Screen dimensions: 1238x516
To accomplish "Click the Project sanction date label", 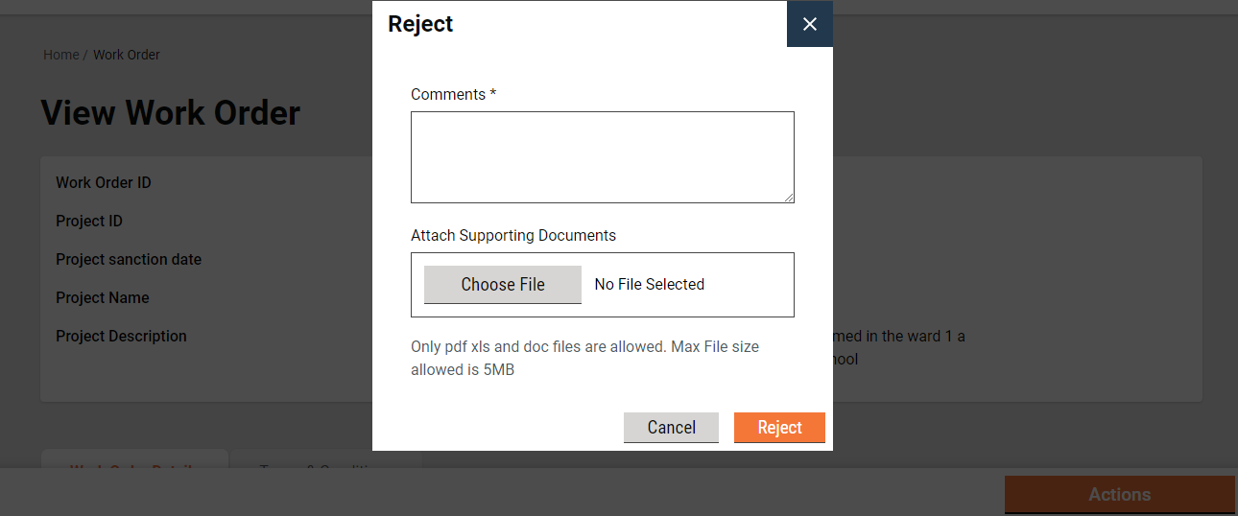I will pyautogui.click(x=129, y=260).
